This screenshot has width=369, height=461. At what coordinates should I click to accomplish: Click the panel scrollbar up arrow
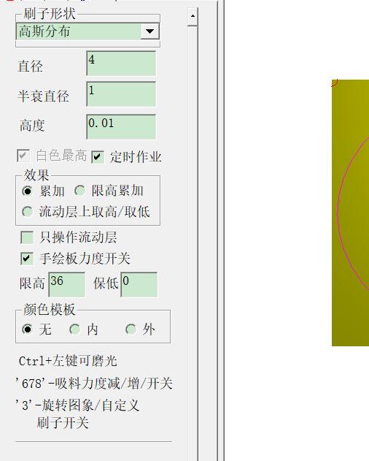click(193, 16)
